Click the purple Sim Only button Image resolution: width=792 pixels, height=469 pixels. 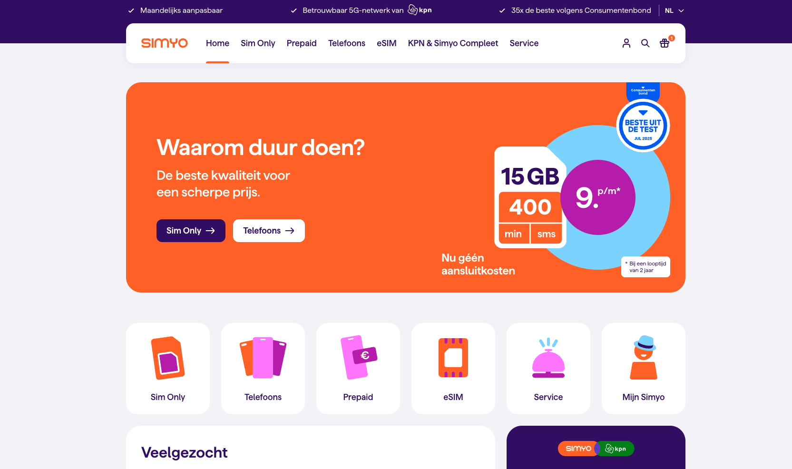pyautogui.click(x=191, y=231)
